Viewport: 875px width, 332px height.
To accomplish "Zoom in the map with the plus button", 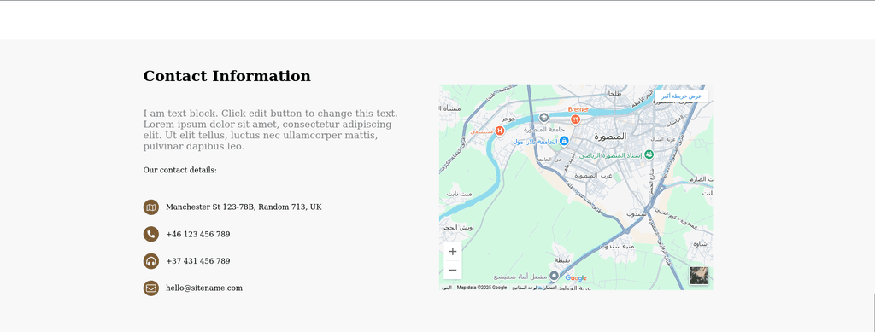I will [x=453, y=251].
